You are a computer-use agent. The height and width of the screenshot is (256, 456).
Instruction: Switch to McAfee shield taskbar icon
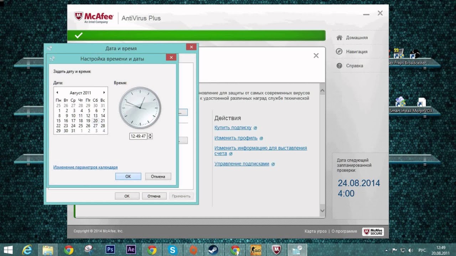point(276,250)
